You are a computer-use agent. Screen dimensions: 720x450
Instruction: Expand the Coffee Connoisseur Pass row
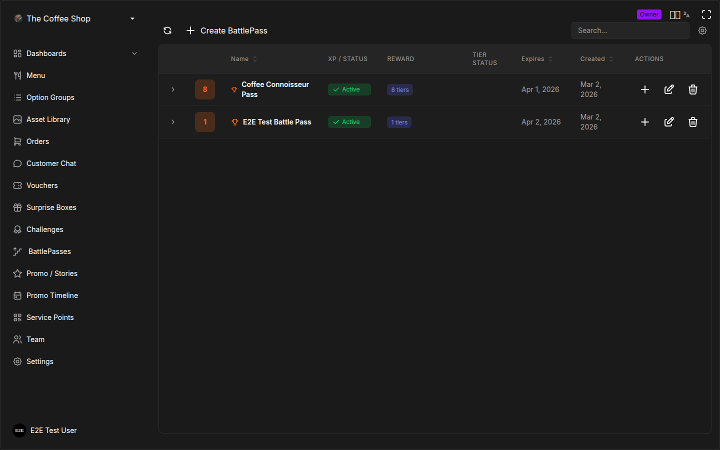[x=173, y=89]
